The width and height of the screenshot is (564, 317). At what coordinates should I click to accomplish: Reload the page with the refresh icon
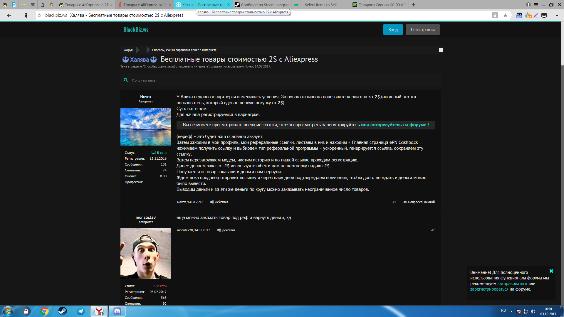click(x=39, y=15)
